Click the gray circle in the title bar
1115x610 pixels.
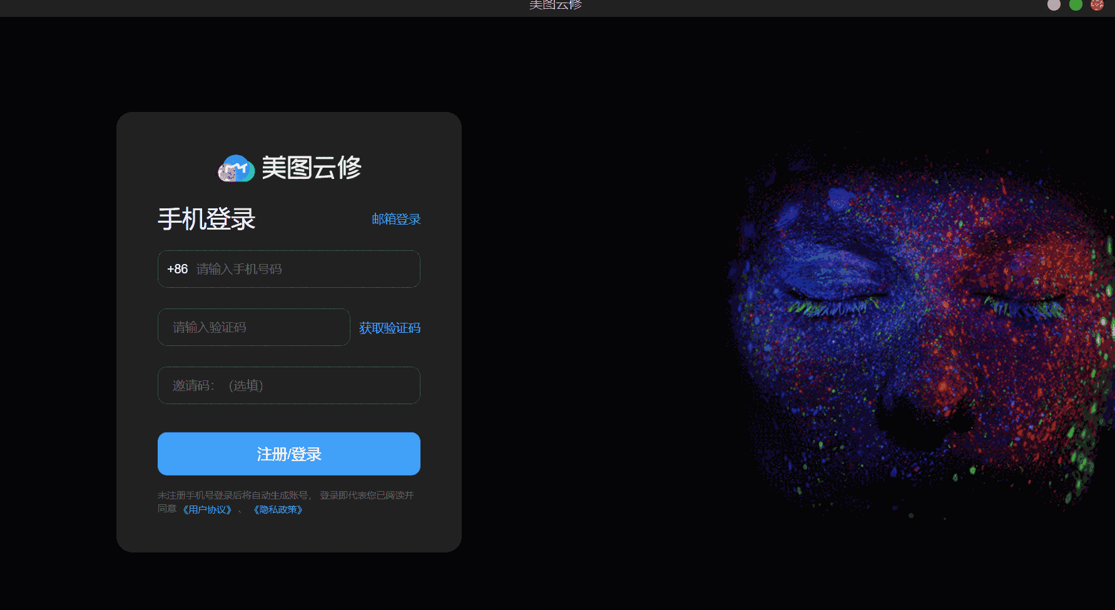[x=1054, y=5]
